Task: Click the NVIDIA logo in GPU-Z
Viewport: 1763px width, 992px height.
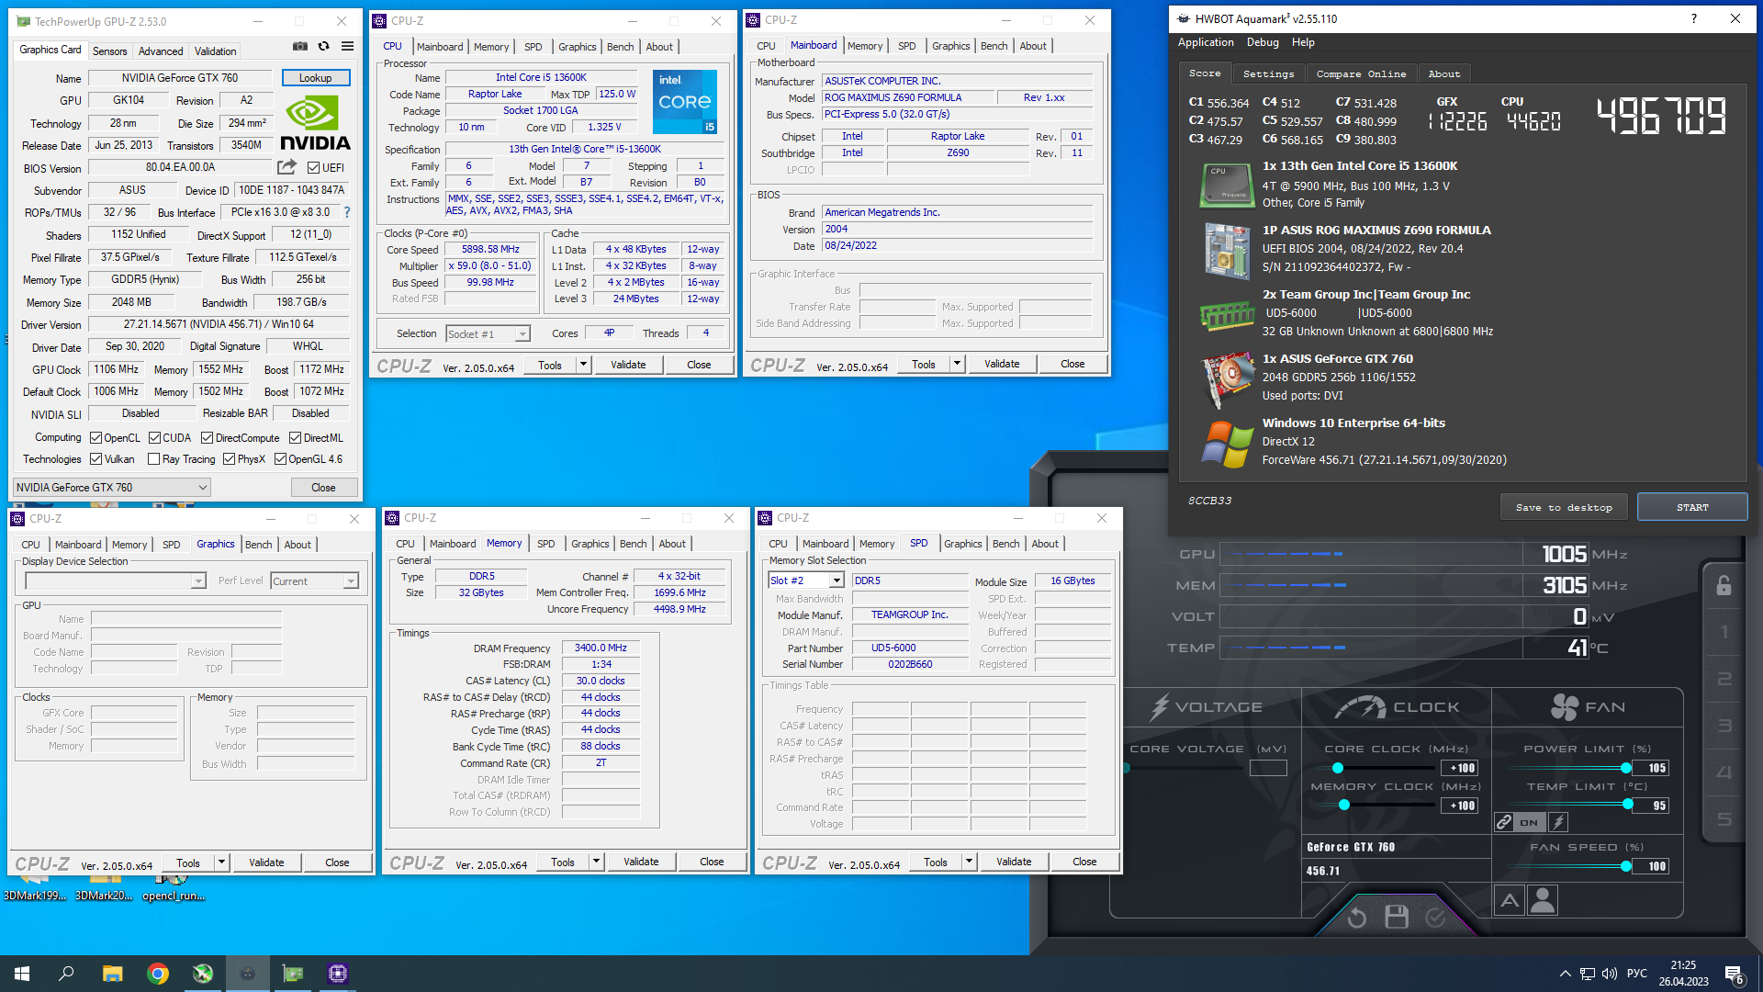Action: point(315,124)
